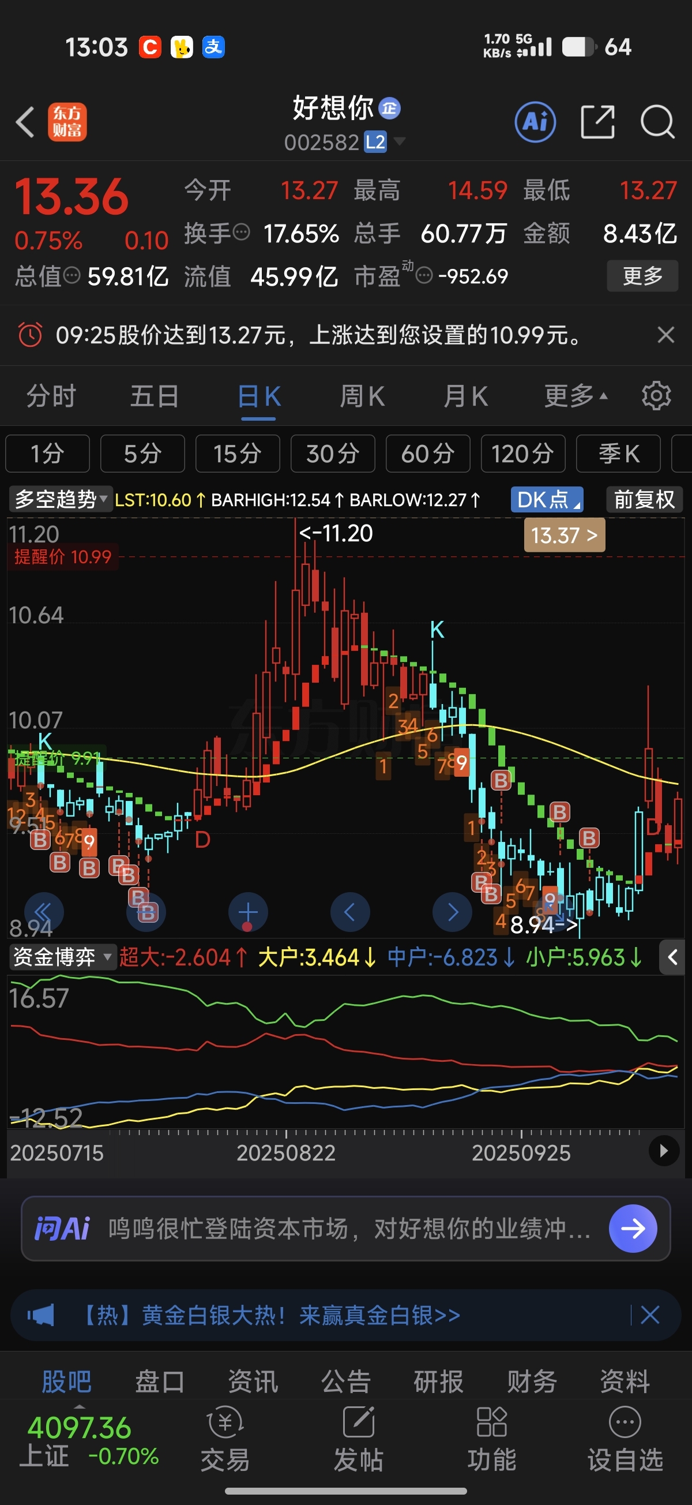This screenshot has width=692, height=1505.
Task: Select the 季K period button
Action: (x=618, y=454)
